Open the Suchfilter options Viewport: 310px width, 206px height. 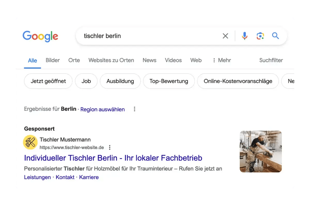click(271, 60)
